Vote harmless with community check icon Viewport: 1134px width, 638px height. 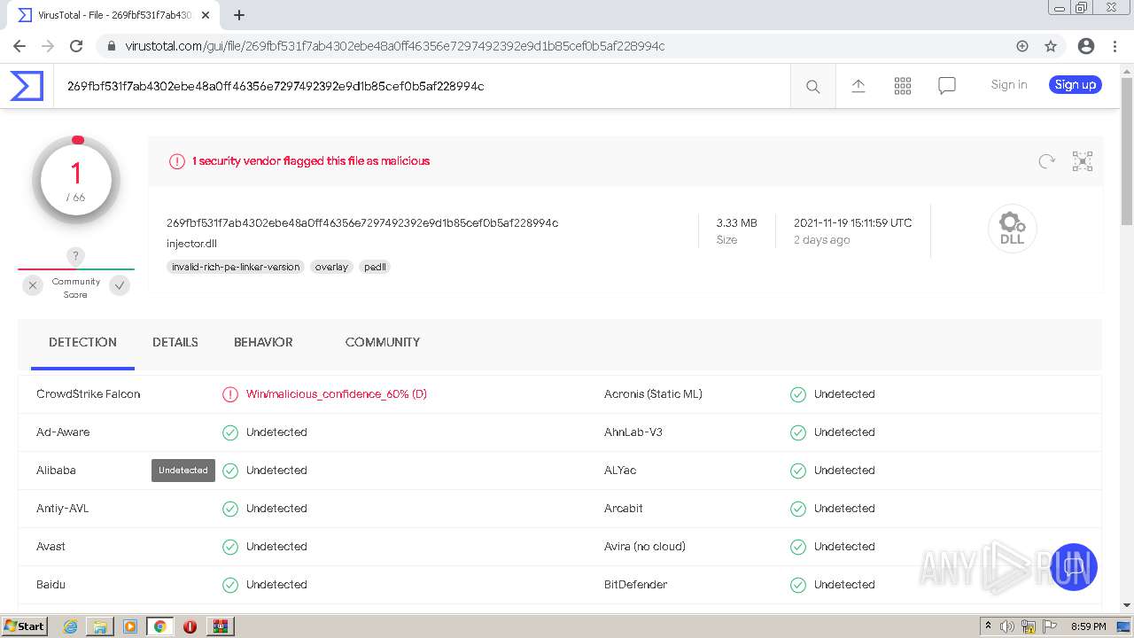coord(120,285)
